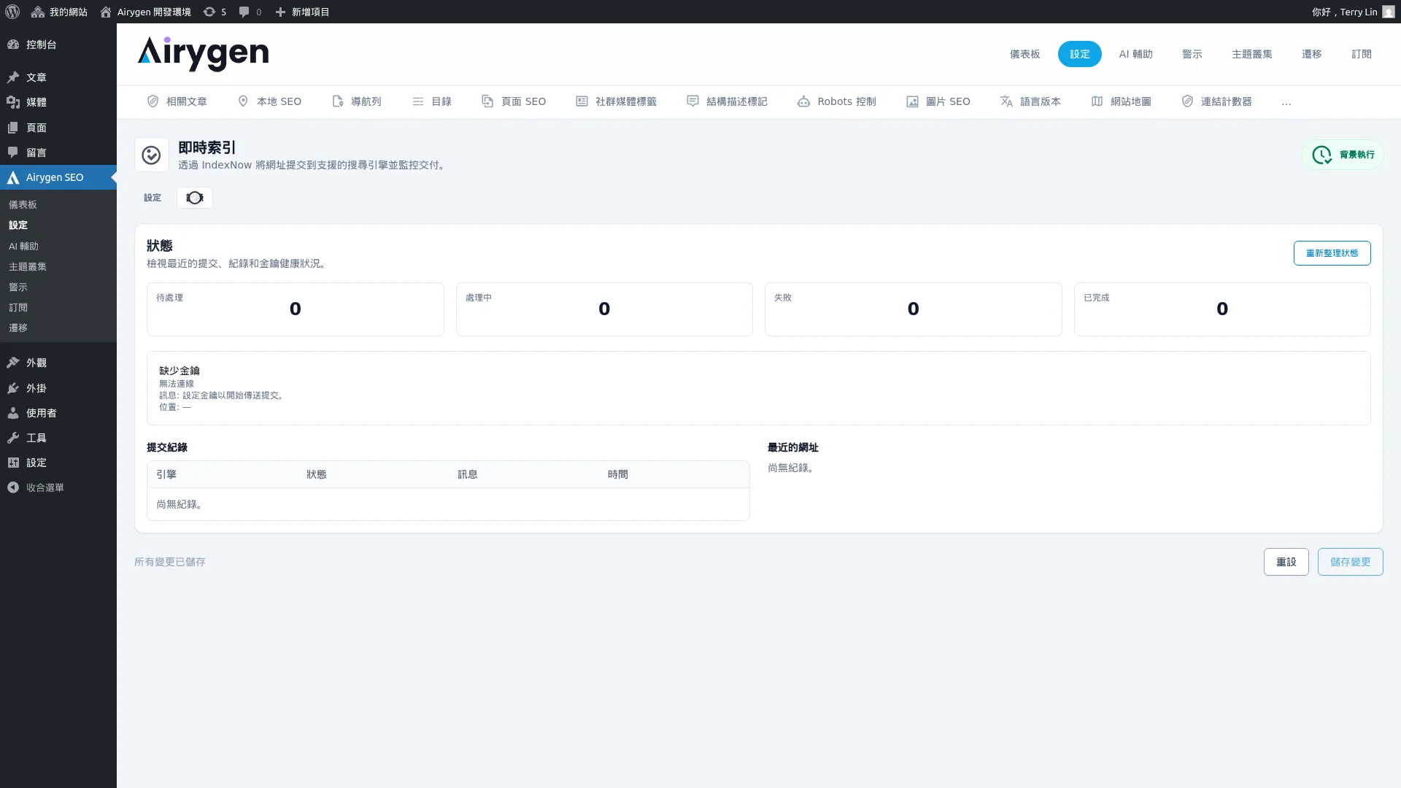Open 媒體 in the sidebar
1401x788 pixels.
[58, 102]
